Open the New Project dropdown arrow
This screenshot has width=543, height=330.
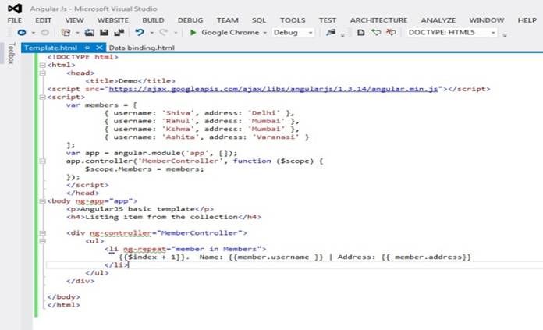click(x=77, y=33)
